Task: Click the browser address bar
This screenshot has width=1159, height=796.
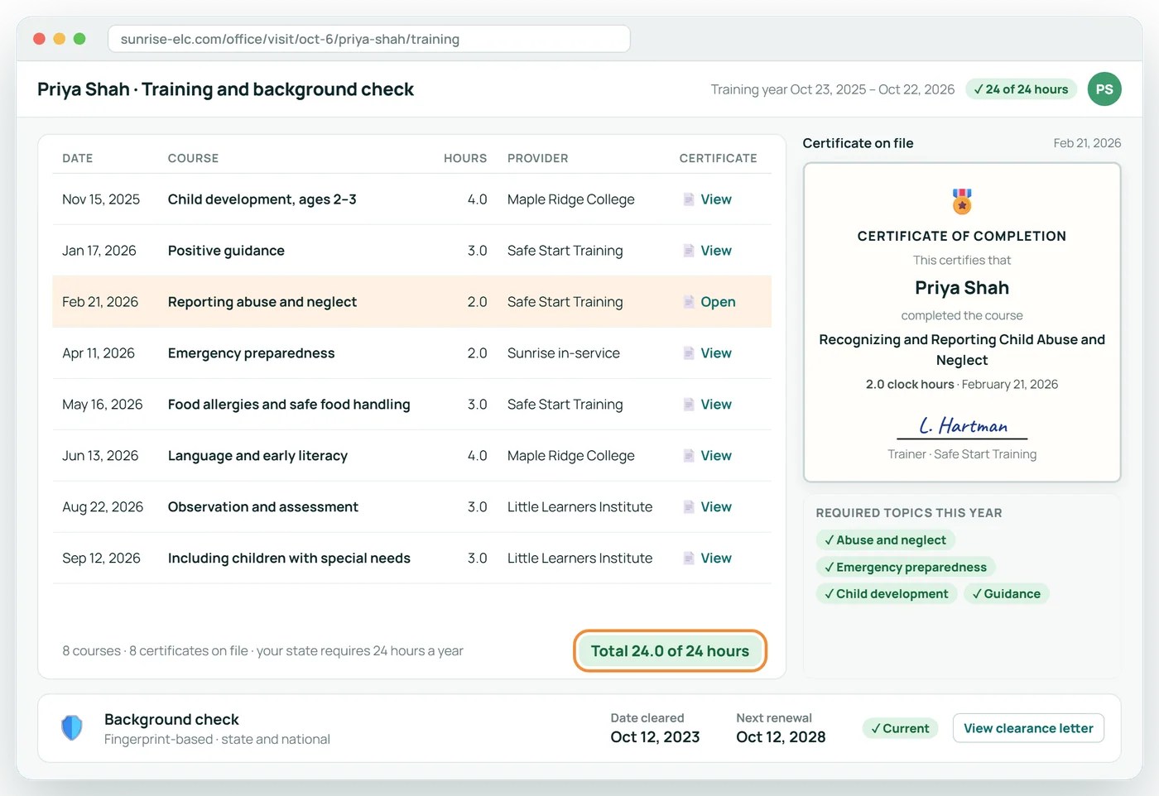Action: coord(369,39)
